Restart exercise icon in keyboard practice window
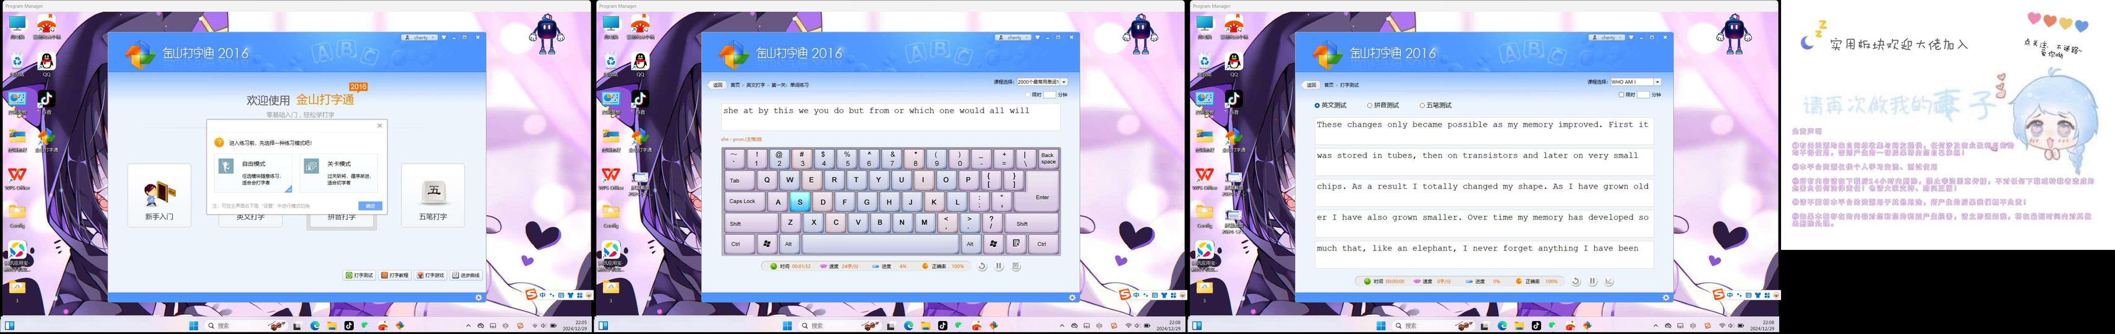 tap(982, 266)
